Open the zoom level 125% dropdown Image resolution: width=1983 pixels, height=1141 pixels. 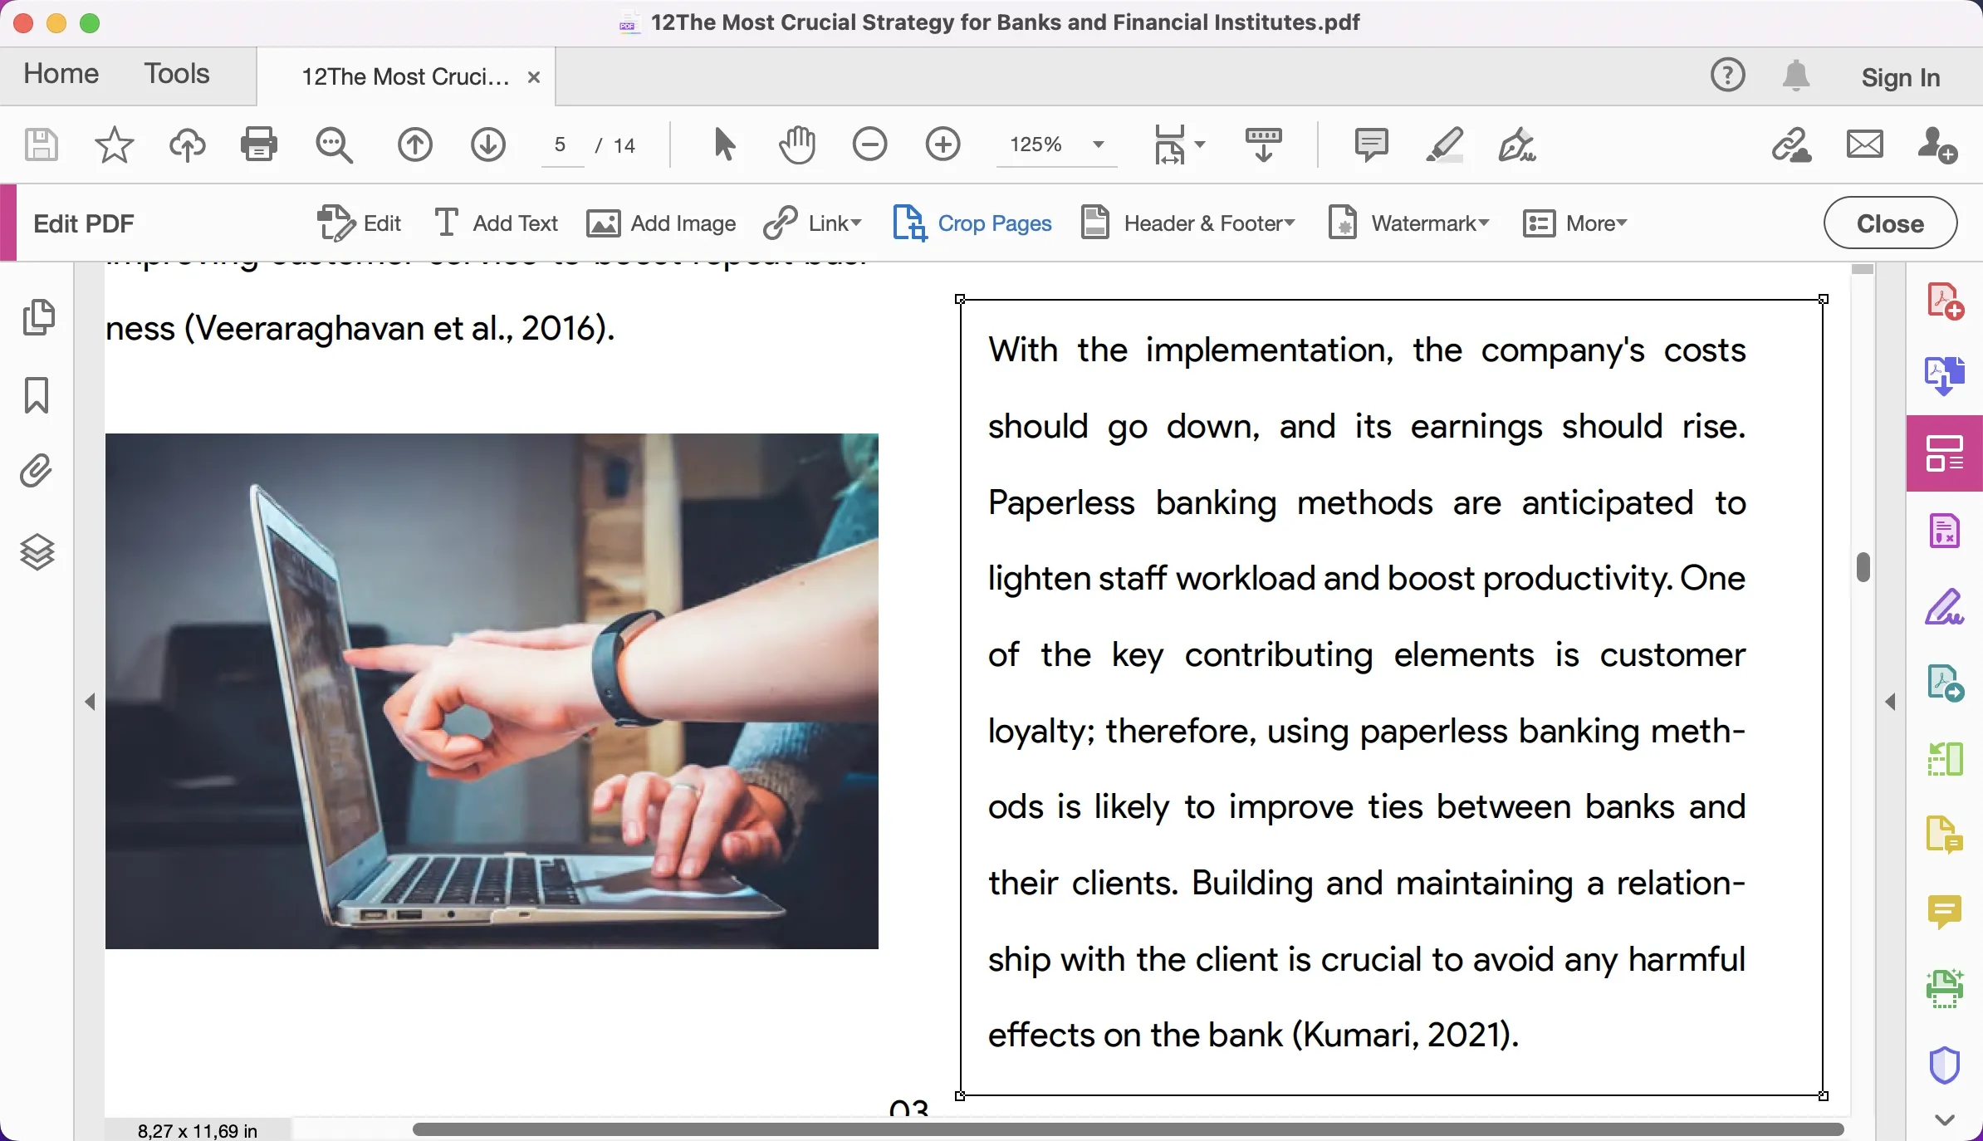[x=1098, y=144]
